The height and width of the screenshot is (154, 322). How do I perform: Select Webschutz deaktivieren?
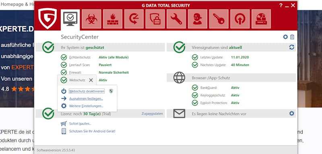click(x=87, y=91)
